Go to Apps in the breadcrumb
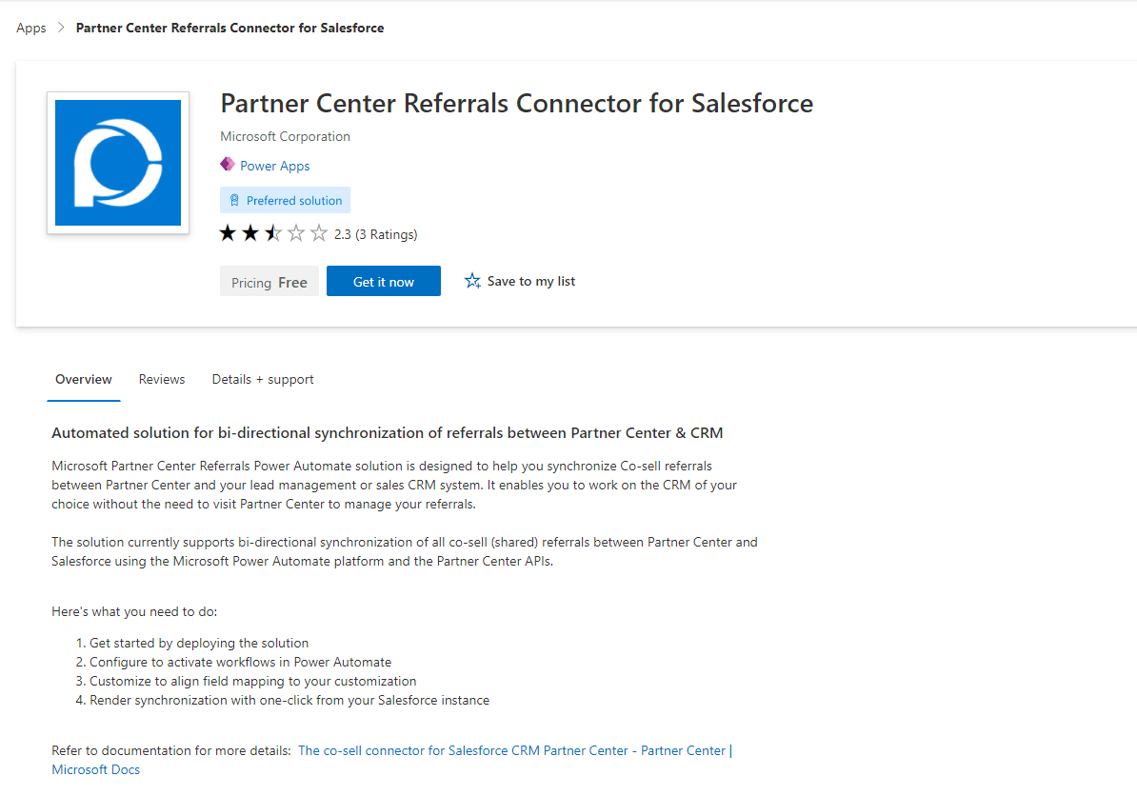This screenshot has height=796, width=1137. pyautogui.click(x=31, y=28)
